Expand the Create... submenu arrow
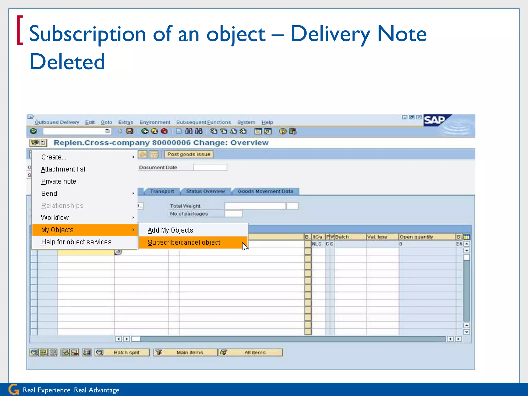 pyautogui.click(x=133, y=157)
